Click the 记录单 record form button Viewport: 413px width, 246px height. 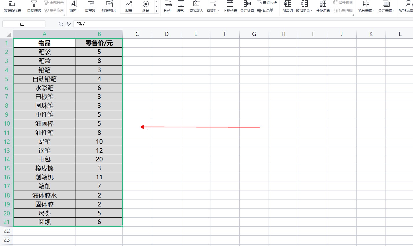[x=265, y=10]
